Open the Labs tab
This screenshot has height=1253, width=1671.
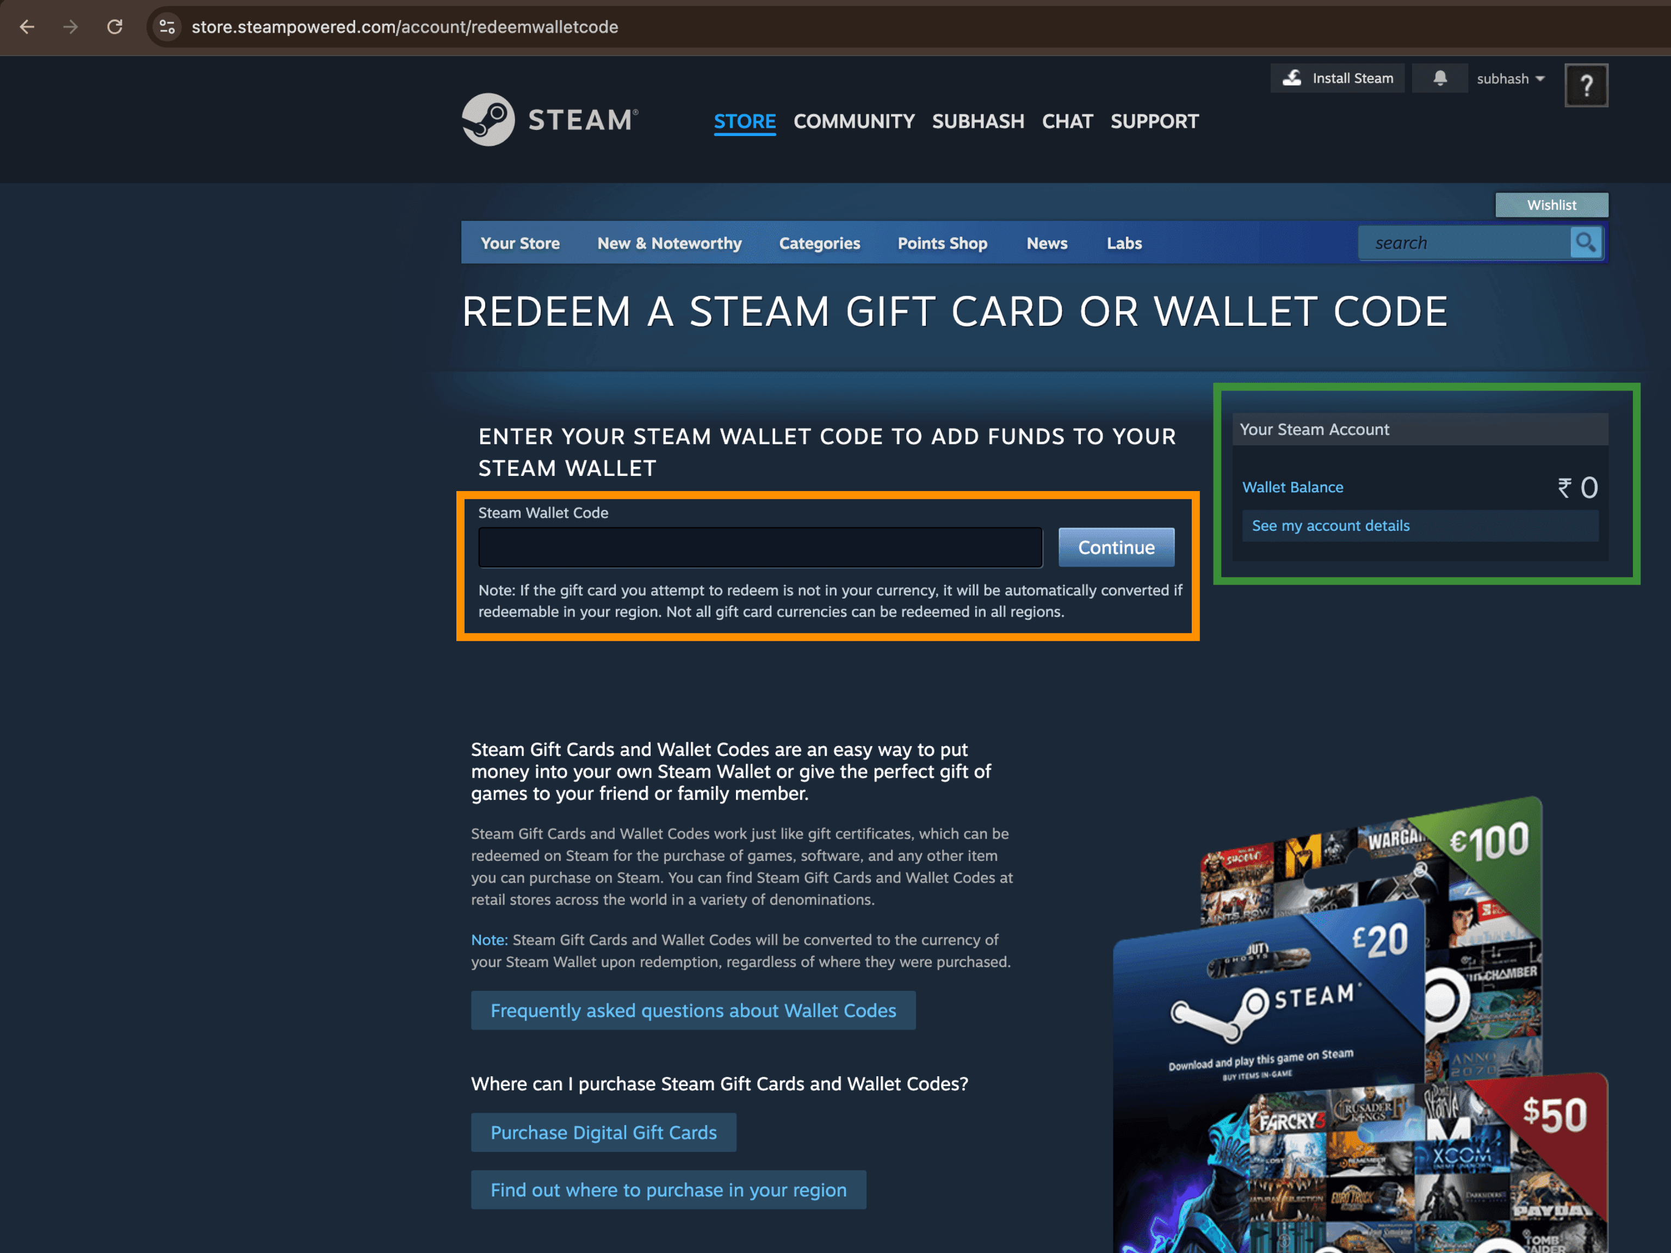point(1124,243)
